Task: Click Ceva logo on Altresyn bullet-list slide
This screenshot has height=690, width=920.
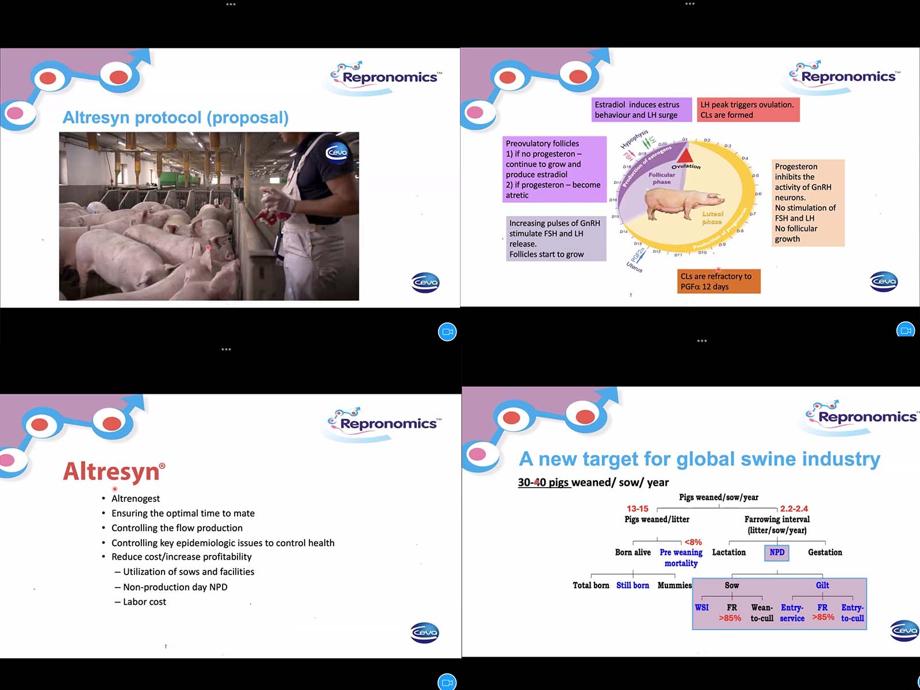Action: pos(425,632)
